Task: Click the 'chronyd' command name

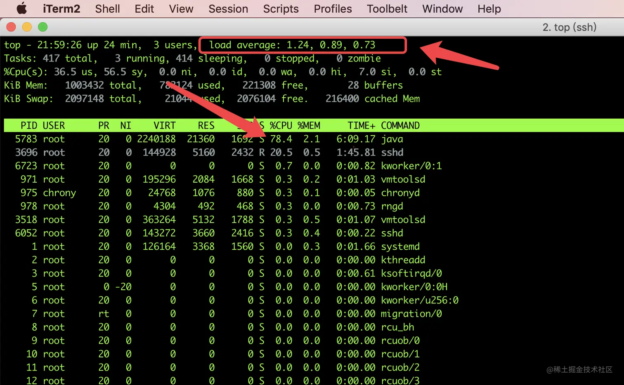Action: (400, 193)
